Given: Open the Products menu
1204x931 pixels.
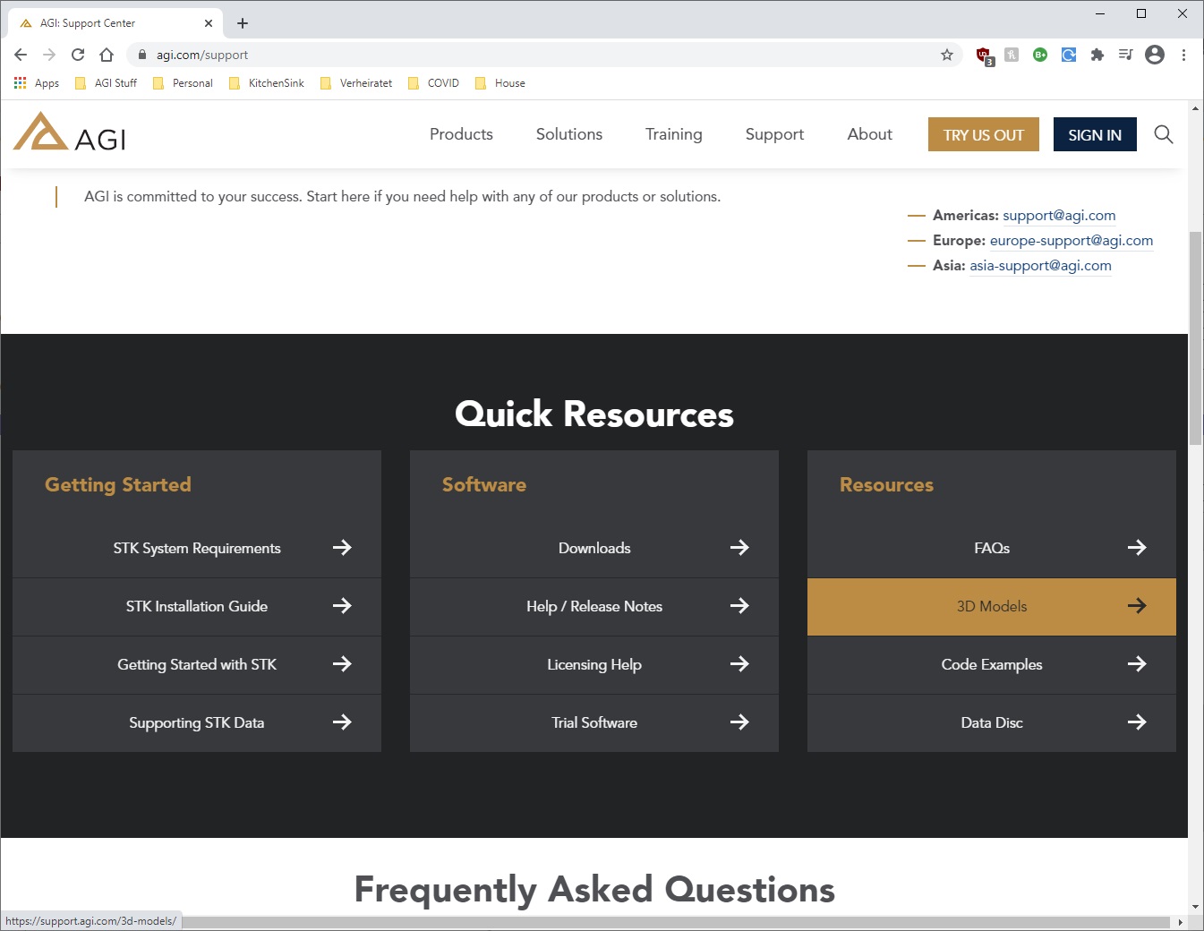Looking at the screenshot, I should point(461,134).
